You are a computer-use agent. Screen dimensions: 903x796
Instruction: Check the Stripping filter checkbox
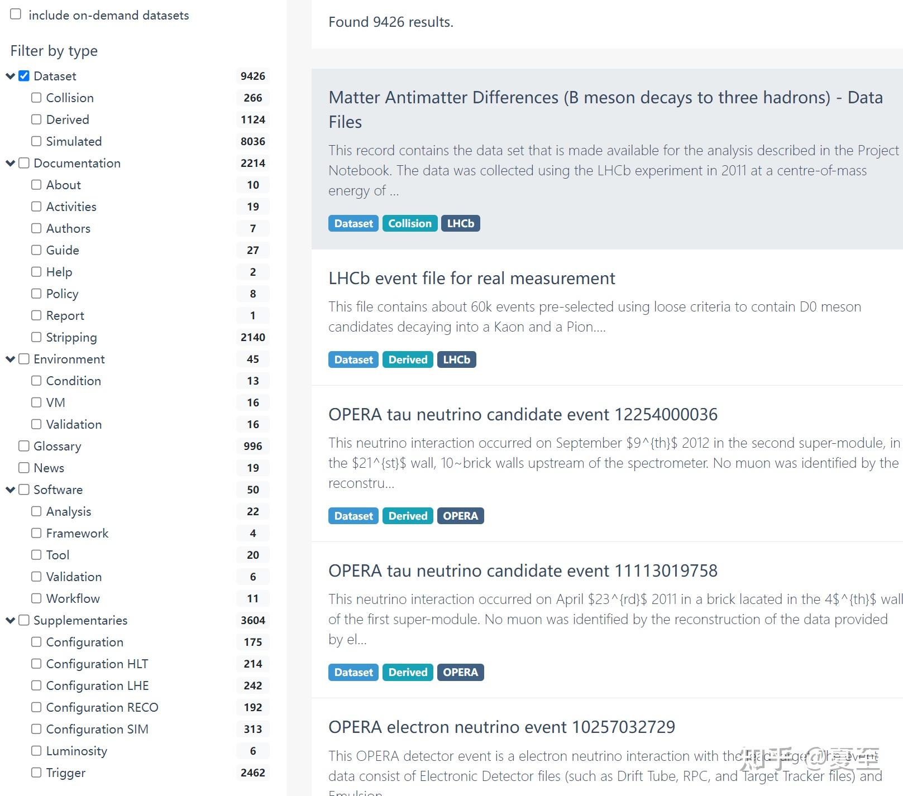pyautogui.click(x=36, y=337)
